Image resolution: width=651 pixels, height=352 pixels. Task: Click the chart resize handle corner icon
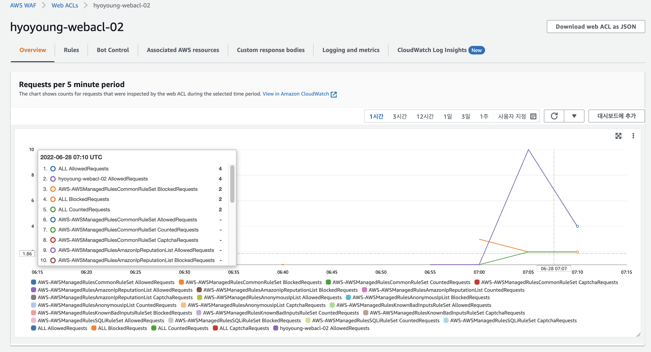click(638, 334)
